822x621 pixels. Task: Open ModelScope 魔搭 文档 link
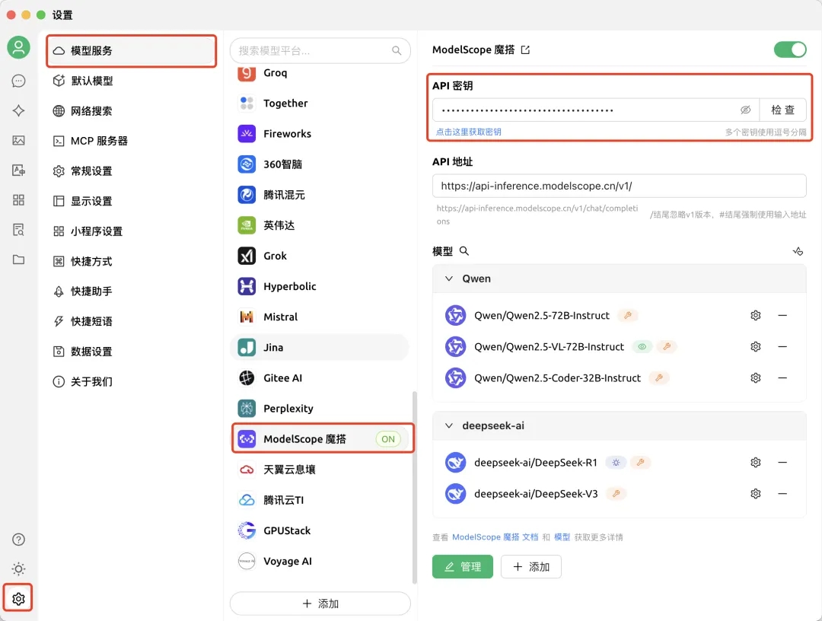pyautogui.click(x=495, y=537)
